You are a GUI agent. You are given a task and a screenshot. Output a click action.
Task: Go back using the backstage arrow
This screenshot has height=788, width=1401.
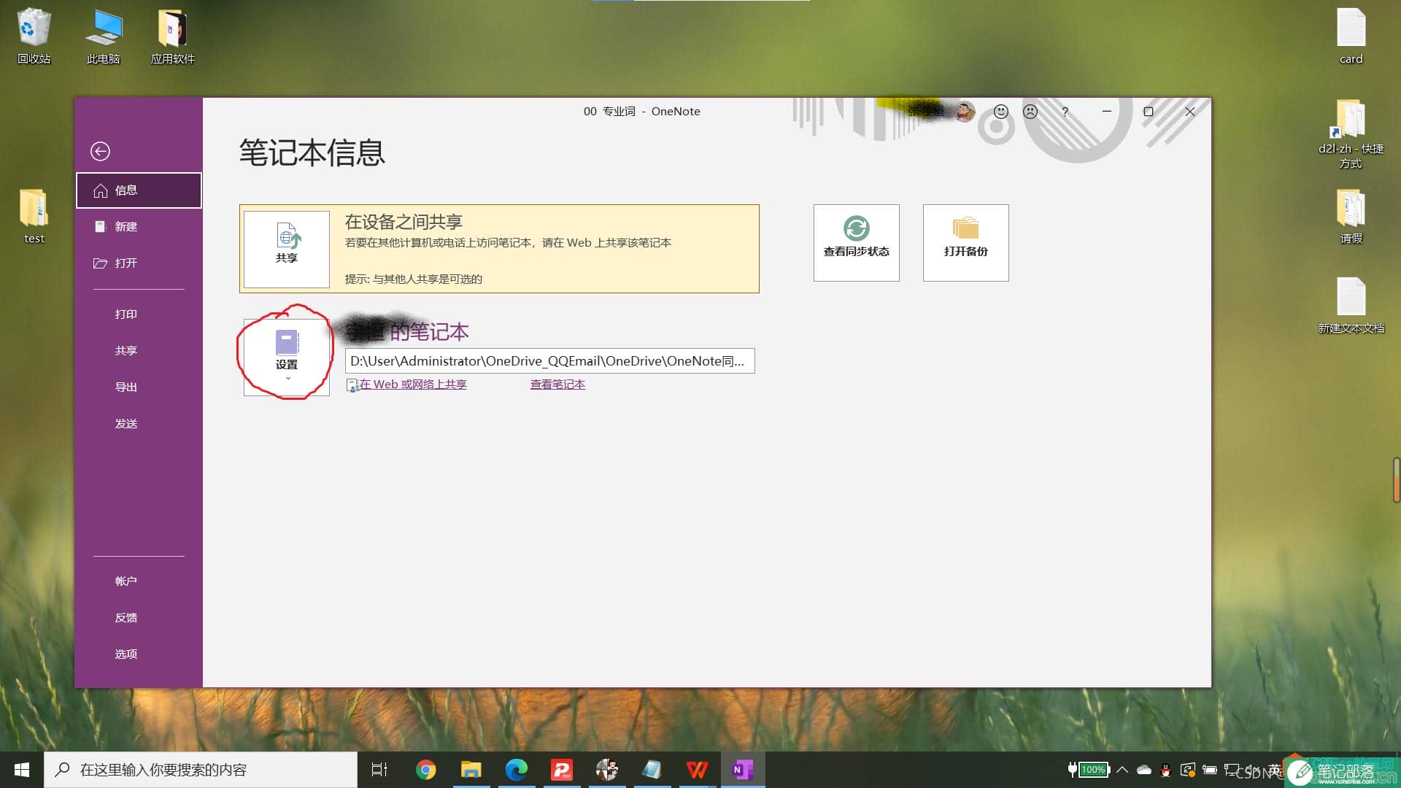(100, 151)
